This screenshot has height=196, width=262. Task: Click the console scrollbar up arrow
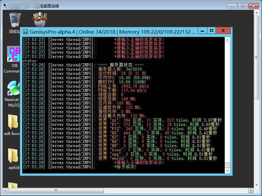coord(227,40)
